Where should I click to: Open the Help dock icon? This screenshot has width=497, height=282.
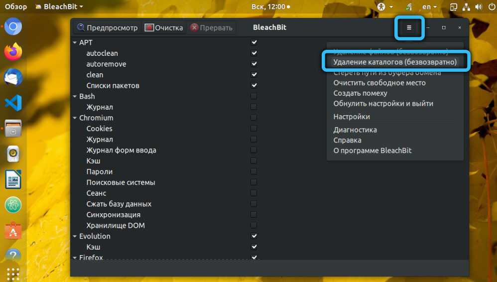click(x=13, y=255)
